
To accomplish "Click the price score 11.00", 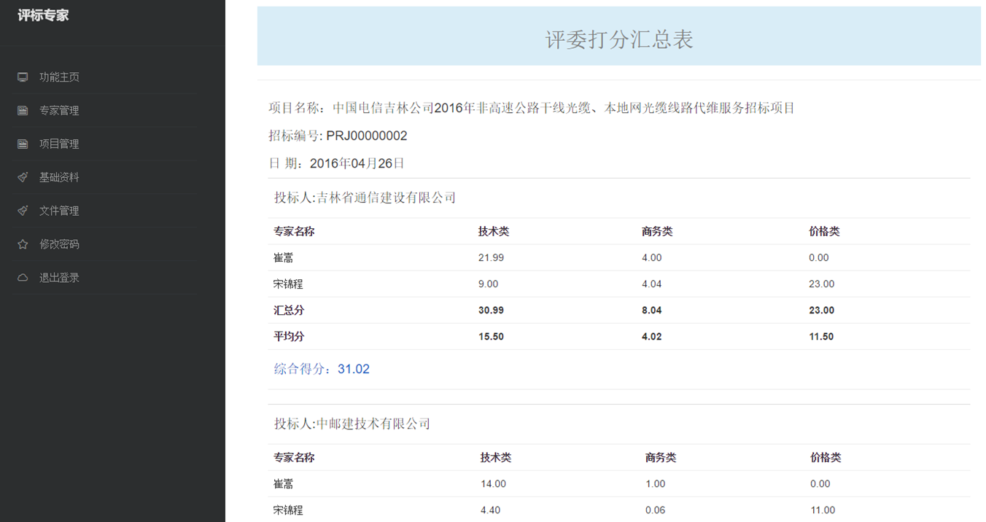I will (x=823, y=510).
